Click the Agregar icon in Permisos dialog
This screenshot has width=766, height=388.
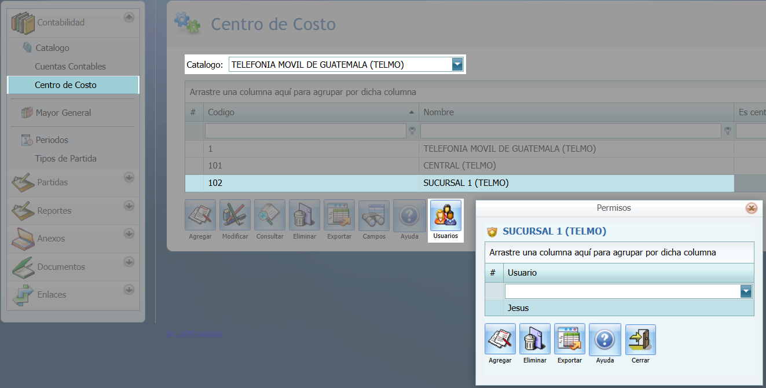click(500, 339)
